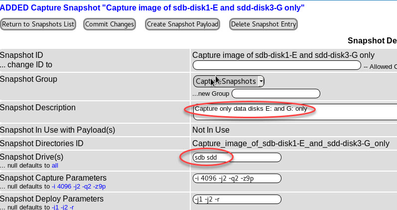
Task: Click the Snapshot Directories ID value text
Action: click(x=291, y=144)
